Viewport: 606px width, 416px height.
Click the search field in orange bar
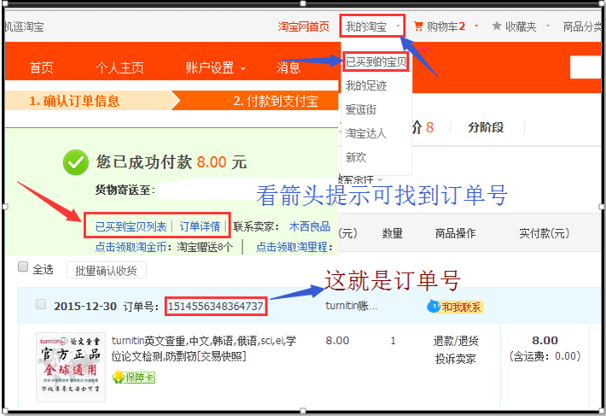586,67
